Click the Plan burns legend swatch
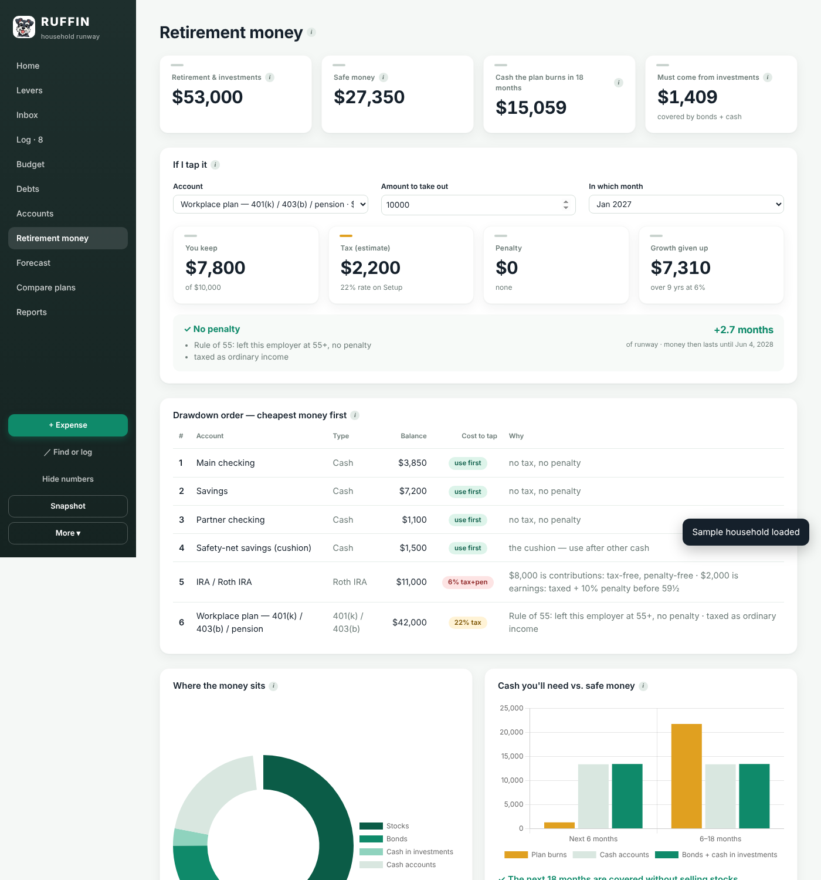This screenshot has width=821, height=880. pyautogui.click(x=516, y=855)
